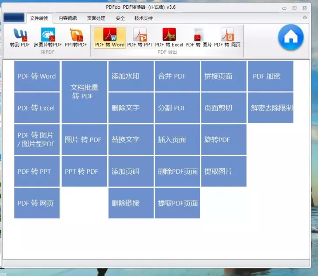This screenshot has height=276, width=318.
Task: Click the PDF 转 Word tile
Action: click(x=37, y=76)
